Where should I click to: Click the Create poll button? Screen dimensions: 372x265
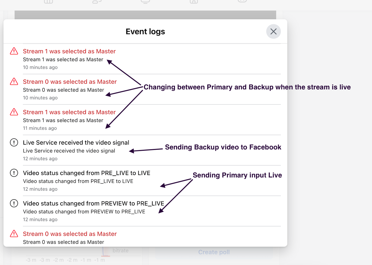[x=214, y=252]
